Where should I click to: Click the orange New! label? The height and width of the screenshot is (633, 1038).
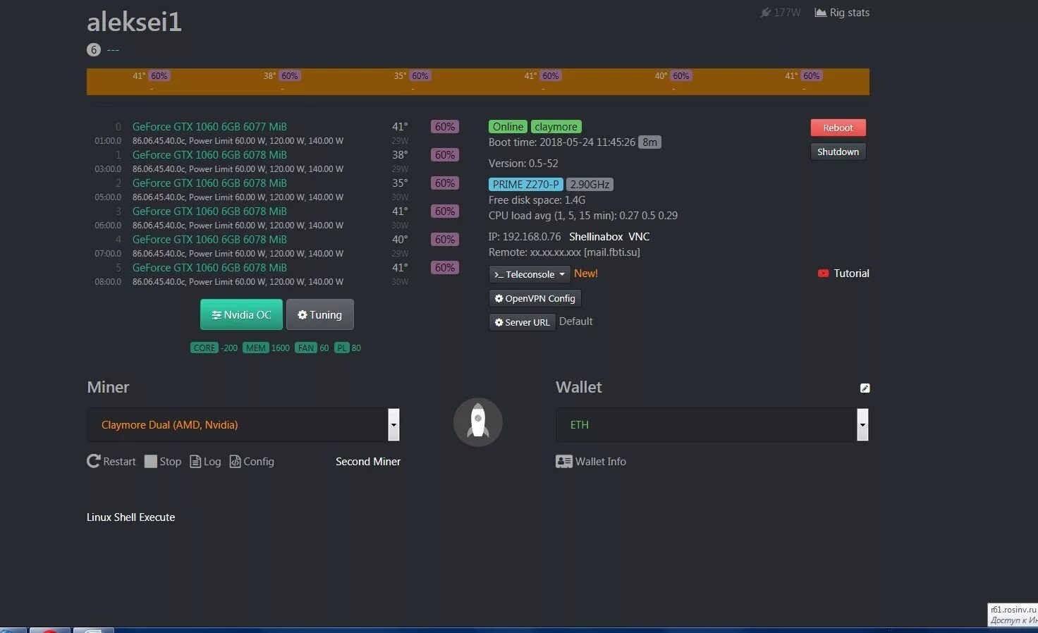point(585,274)
